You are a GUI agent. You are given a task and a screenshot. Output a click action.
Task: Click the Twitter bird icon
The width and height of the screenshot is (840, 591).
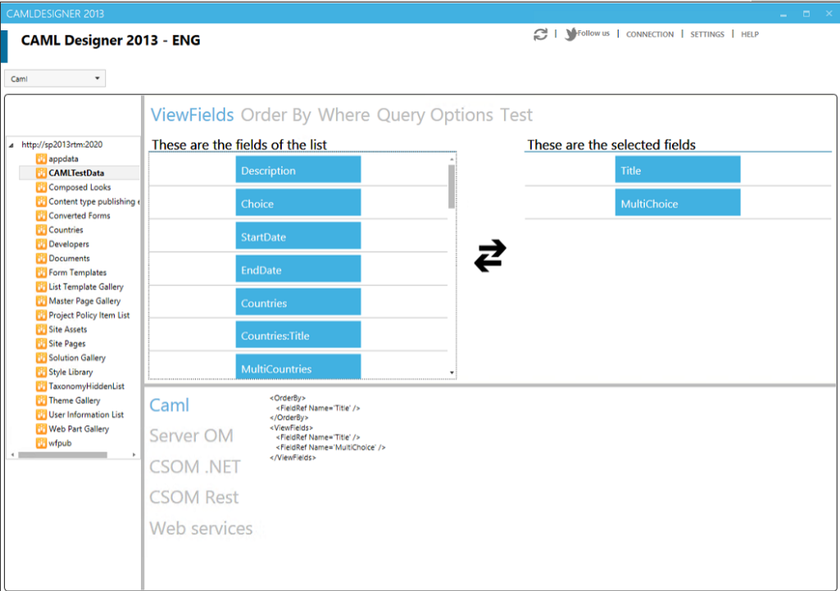click(571, 34)
